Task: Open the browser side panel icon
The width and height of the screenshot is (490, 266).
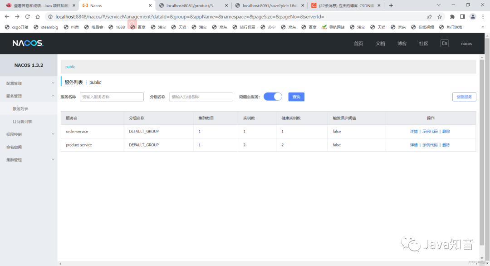Action: 462,16
